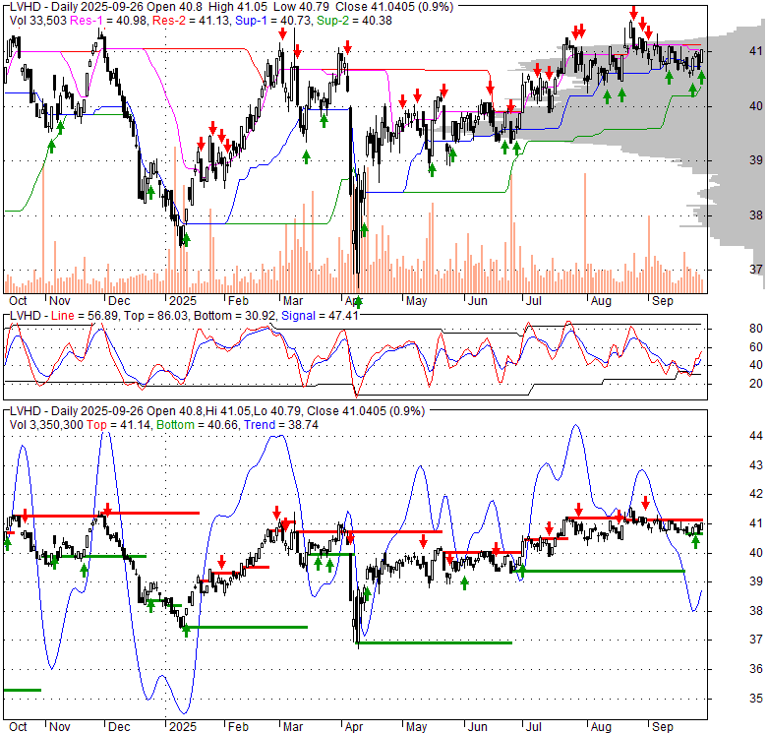Select the 'Oct' label under the upper chart

coord(18,300)
